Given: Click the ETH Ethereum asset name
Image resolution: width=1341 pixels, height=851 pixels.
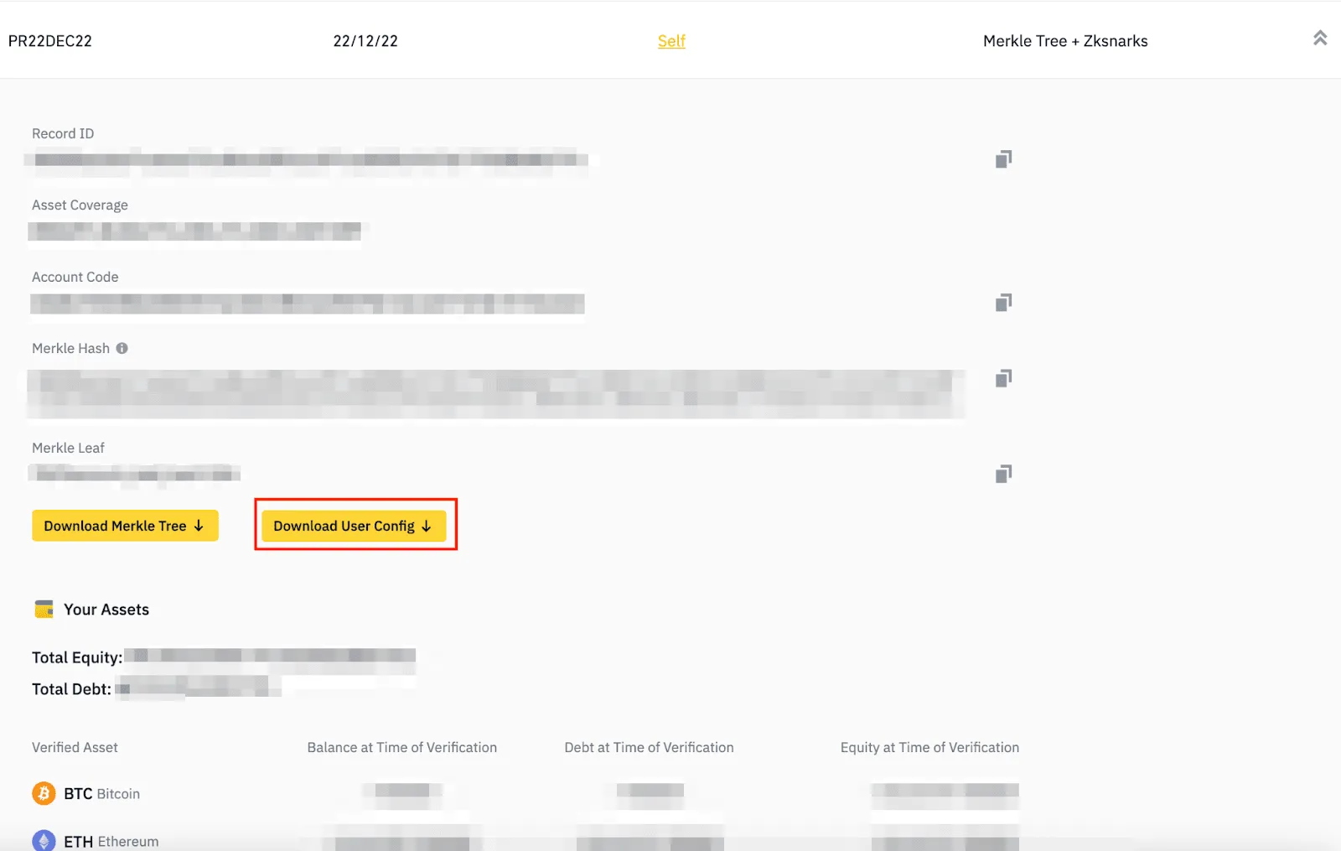Looking at the screenshot, I should coord(111,841).
